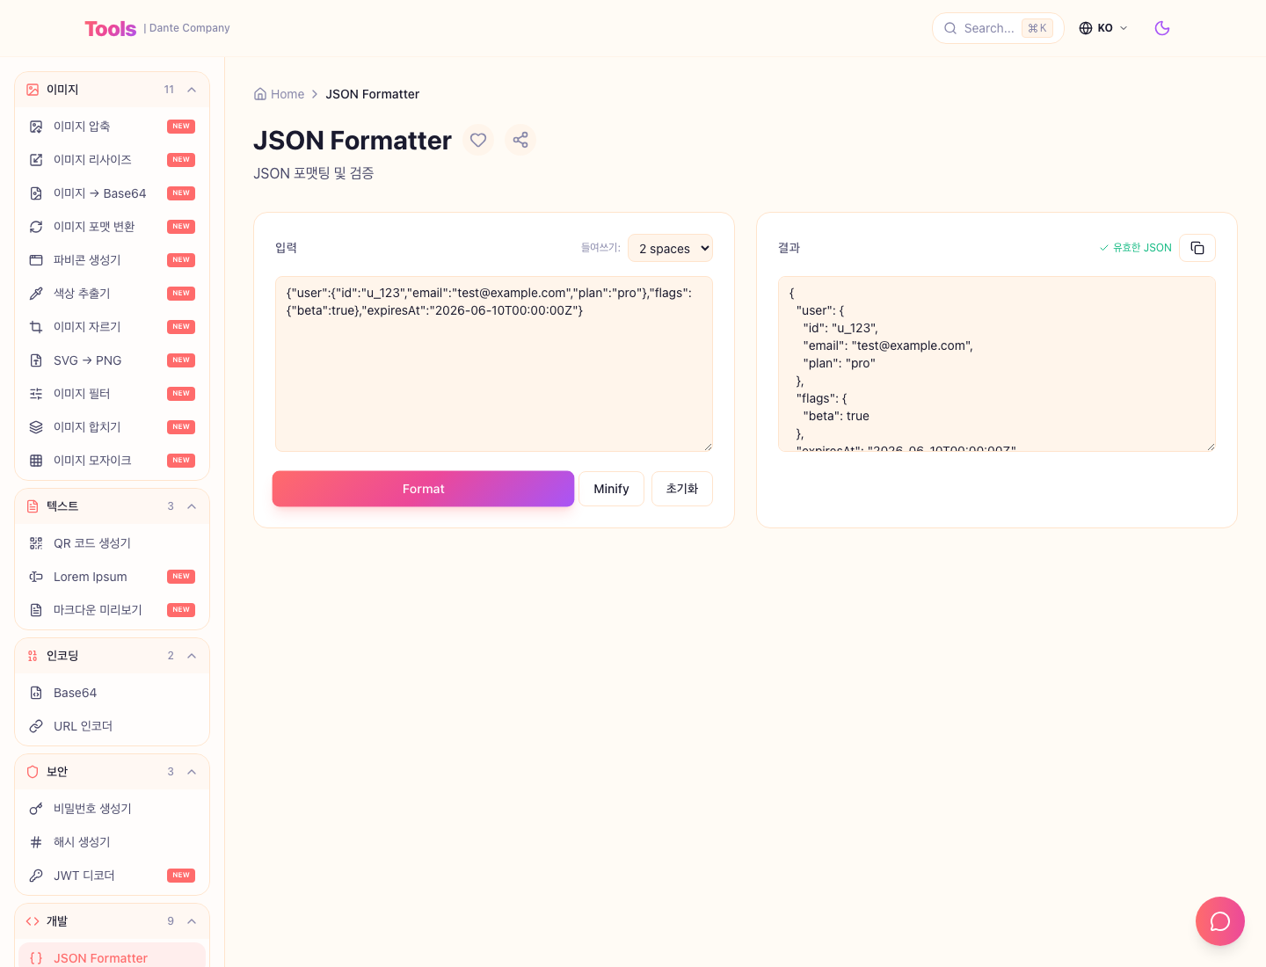Click the 인코딩 category binary icon

tap(33, 656)
